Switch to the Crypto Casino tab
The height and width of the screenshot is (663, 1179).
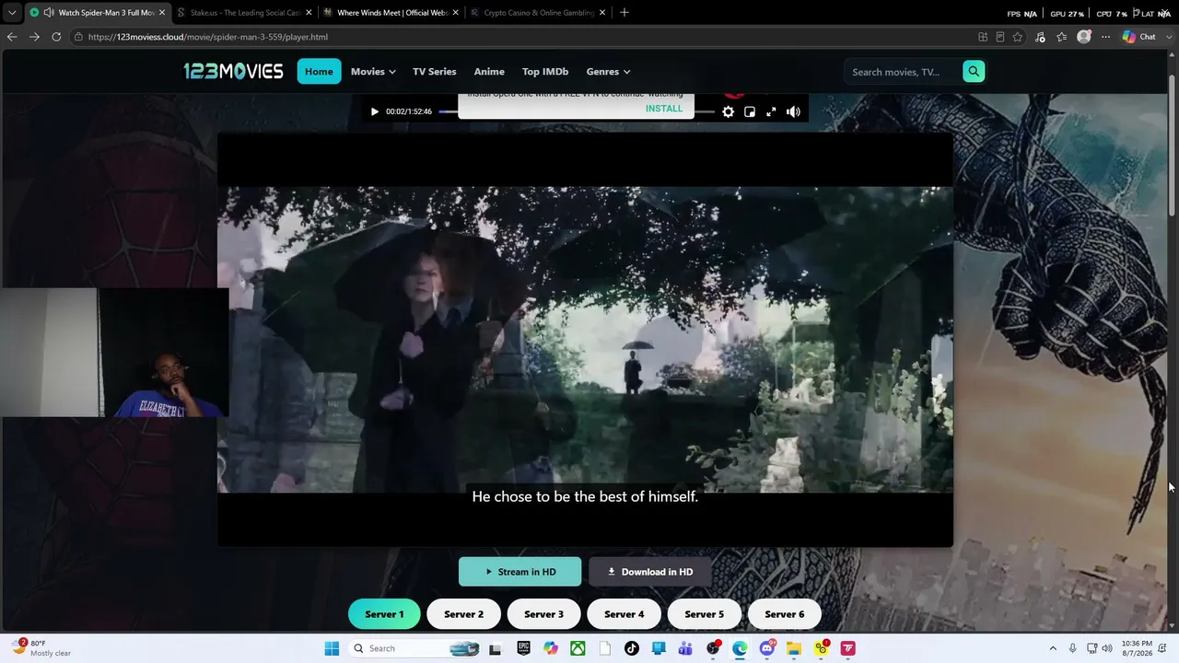539,12
